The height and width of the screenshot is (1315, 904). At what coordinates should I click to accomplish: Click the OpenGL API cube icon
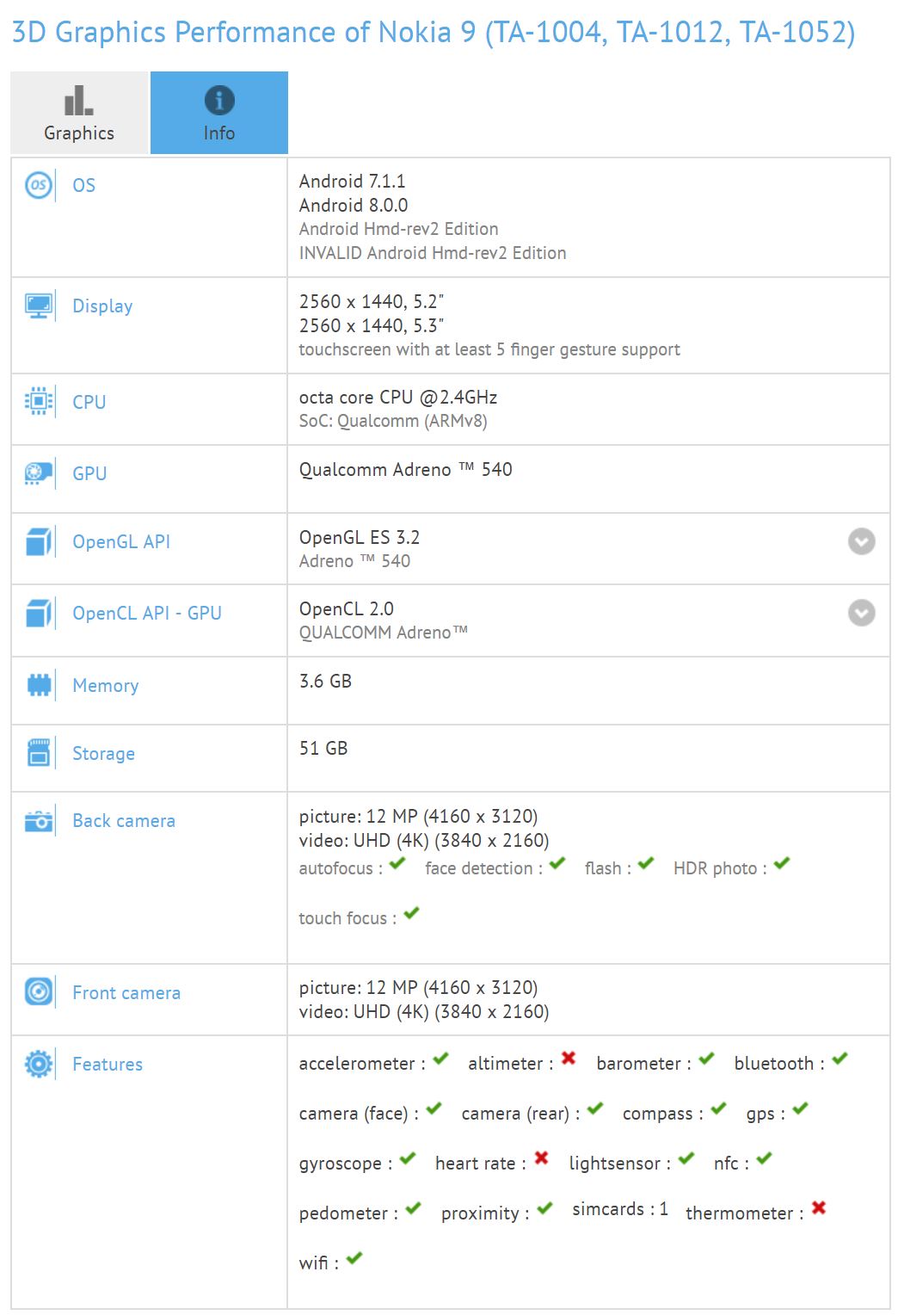39,541
